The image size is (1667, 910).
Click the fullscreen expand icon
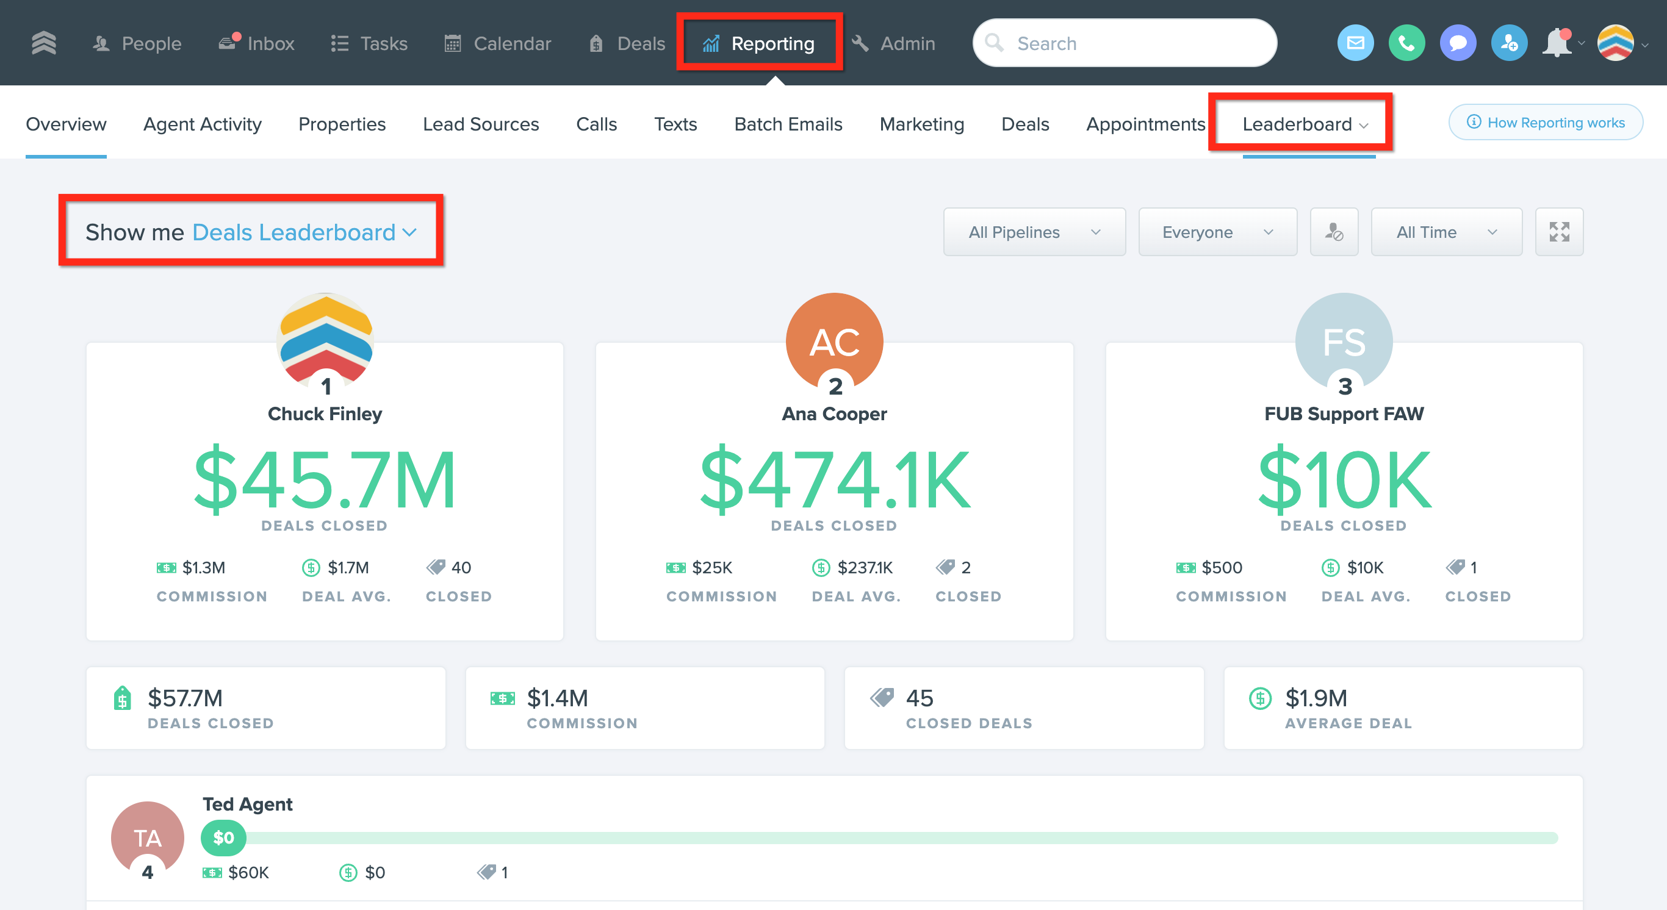[1559, 232]
